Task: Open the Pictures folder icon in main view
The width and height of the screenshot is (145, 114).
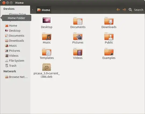Action: (x=78, y=36)
